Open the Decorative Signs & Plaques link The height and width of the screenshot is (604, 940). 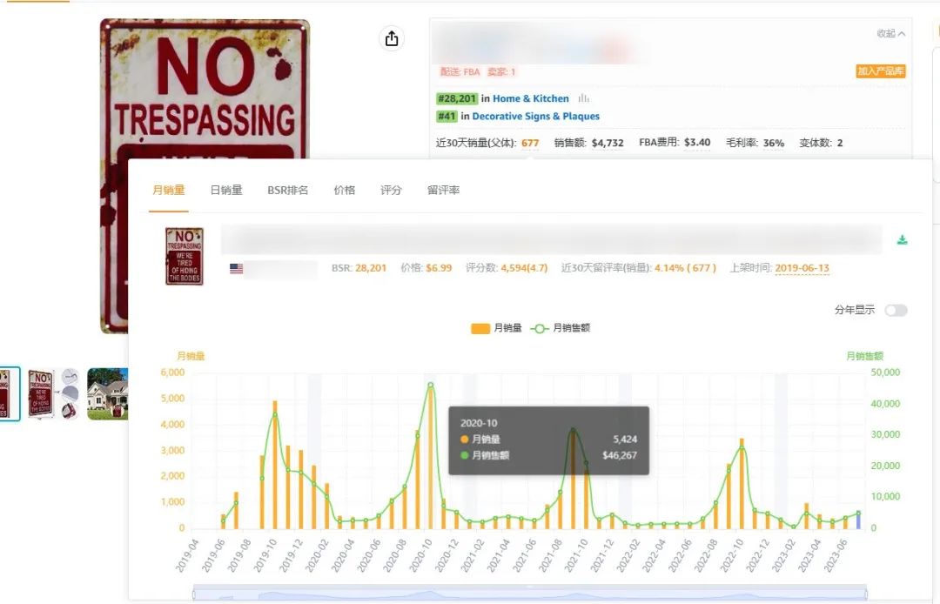pos(536,117)
